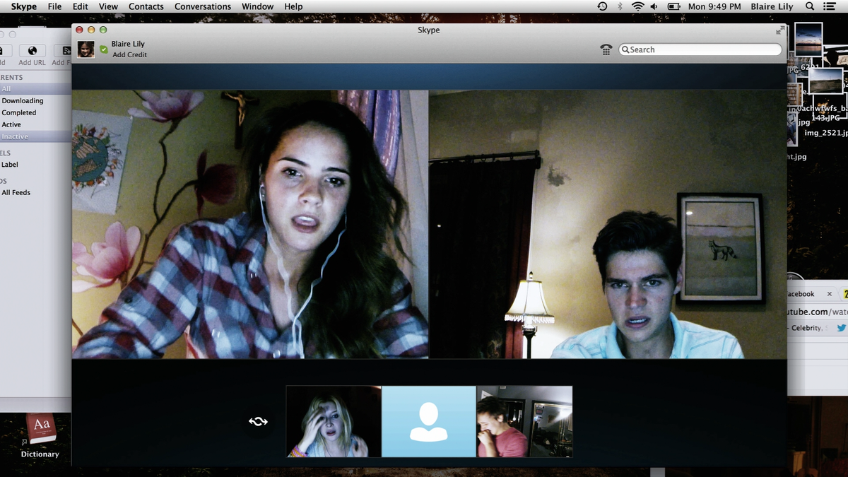Open the Wi-Fi menu bar icon
The image size is (848, 477).
point(638,6)
